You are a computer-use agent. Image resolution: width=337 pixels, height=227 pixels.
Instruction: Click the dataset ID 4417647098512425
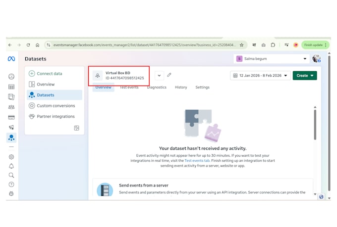125,78
